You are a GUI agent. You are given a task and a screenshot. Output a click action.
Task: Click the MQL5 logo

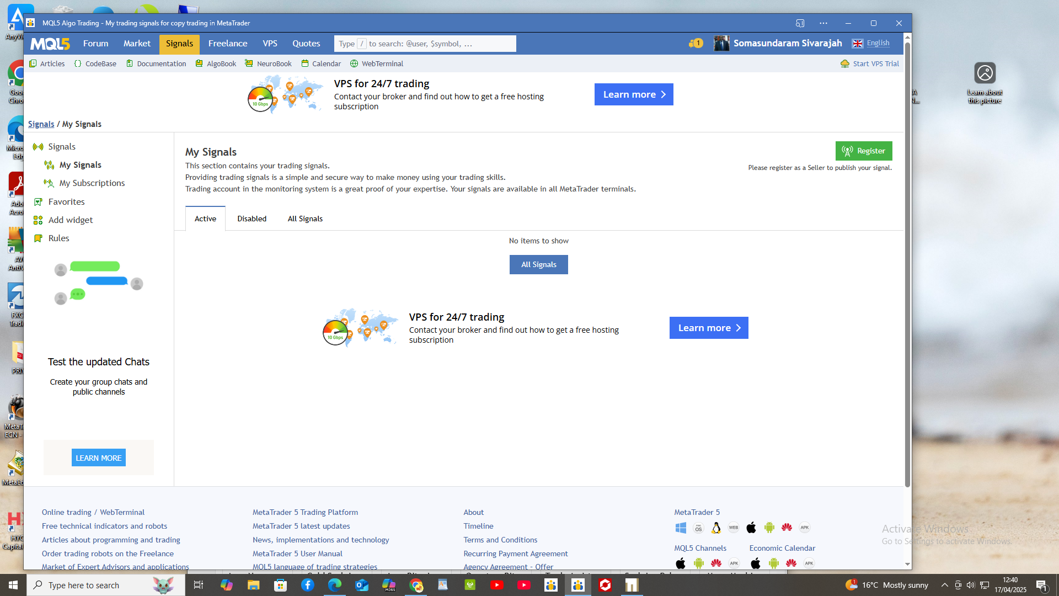50,44
